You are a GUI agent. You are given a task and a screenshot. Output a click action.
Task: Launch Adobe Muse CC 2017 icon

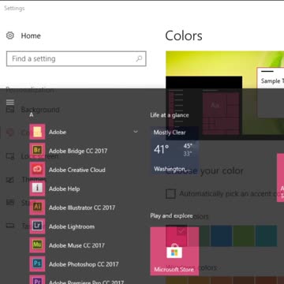pos(37,245)
